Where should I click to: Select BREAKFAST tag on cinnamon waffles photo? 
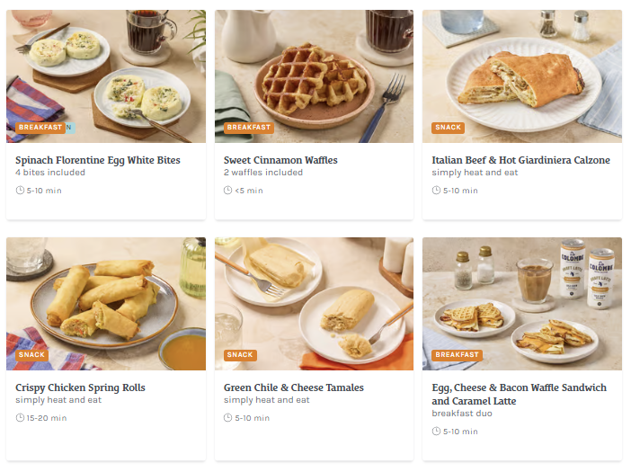point(249,128)
